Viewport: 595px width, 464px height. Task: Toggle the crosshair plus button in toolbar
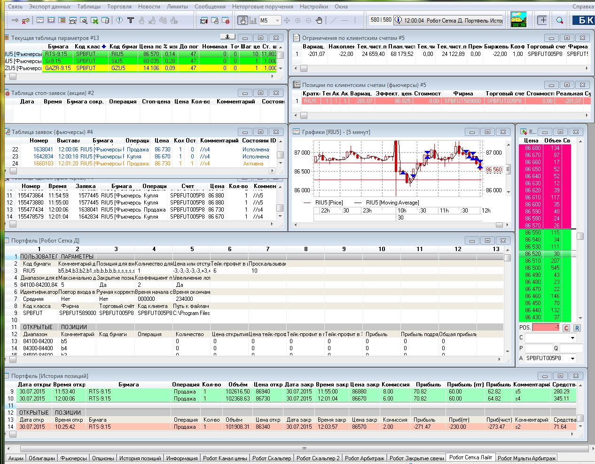[x=543, y=20]
